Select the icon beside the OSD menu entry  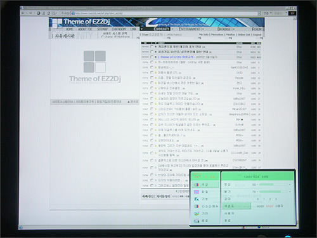click(197, 206)
